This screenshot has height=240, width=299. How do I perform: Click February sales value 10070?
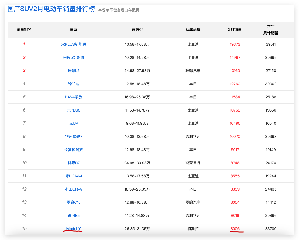(235, 137)
